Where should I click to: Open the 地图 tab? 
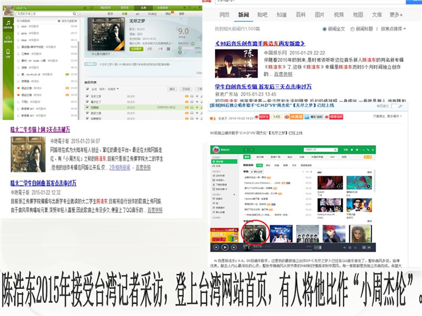358,15
